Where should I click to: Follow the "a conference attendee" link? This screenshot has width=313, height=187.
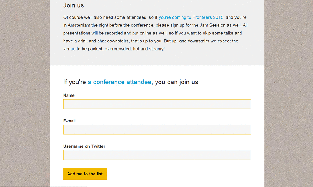[120, 82]
